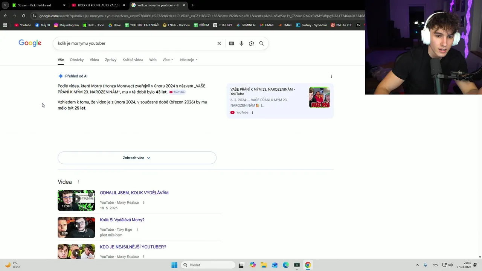Open File Explorer from the taskbar

(x=264, y=265)
